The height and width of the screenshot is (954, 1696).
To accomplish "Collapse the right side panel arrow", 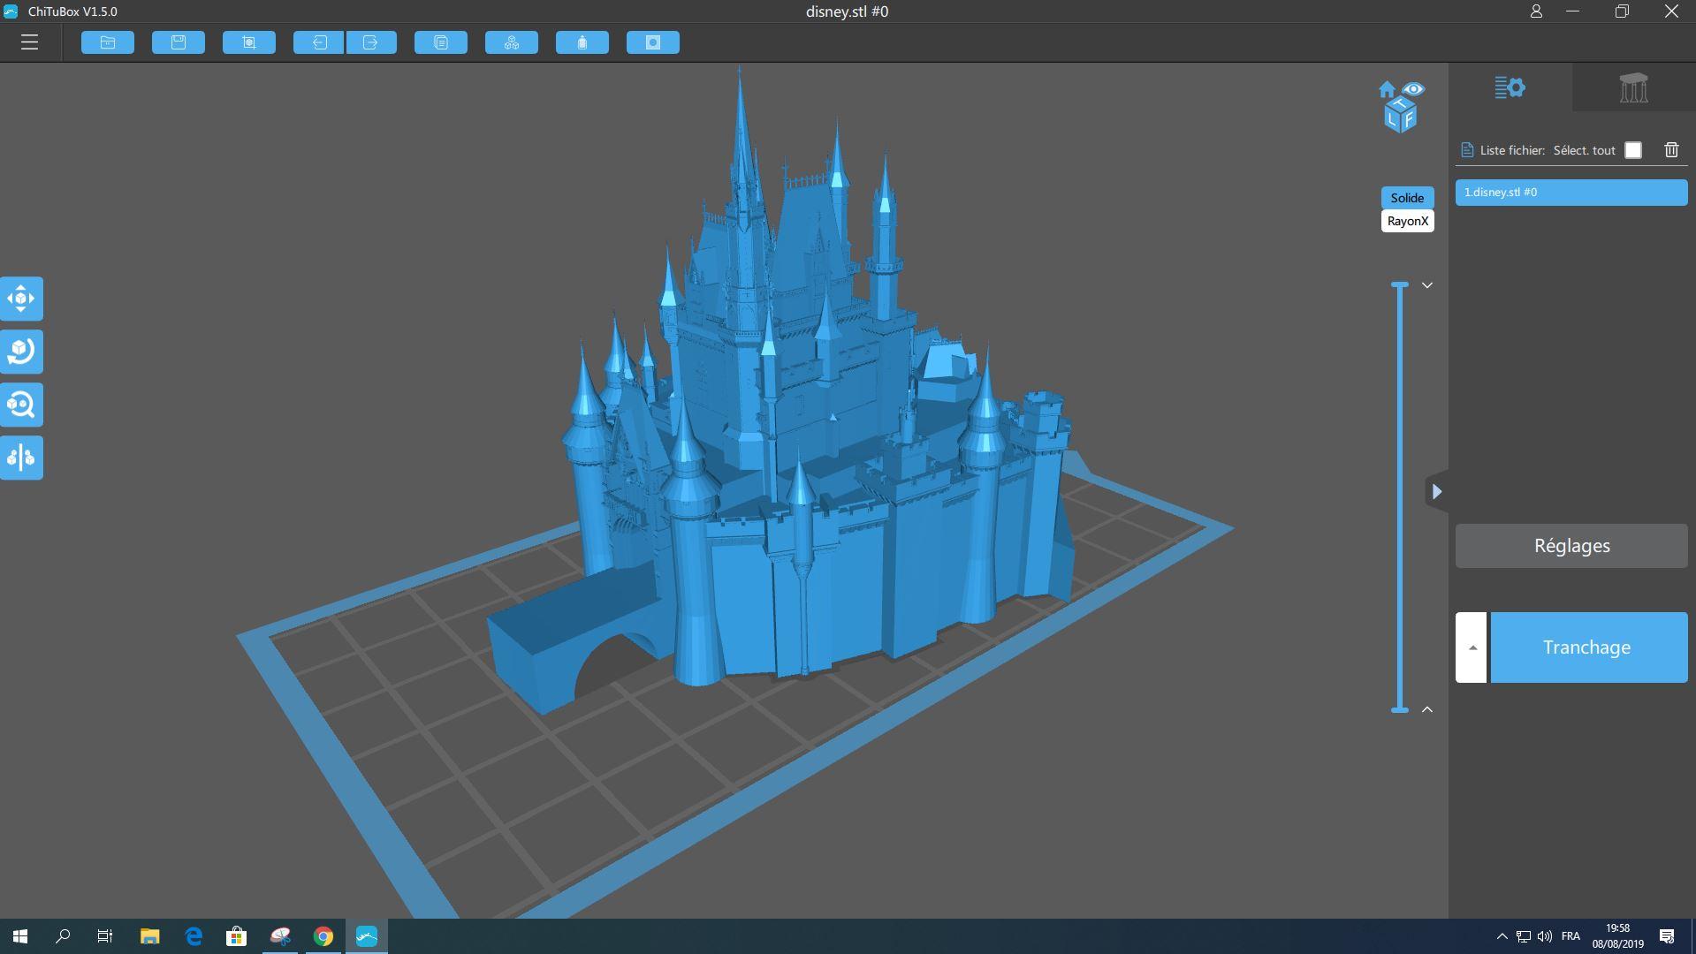I will coord(1437,491).
